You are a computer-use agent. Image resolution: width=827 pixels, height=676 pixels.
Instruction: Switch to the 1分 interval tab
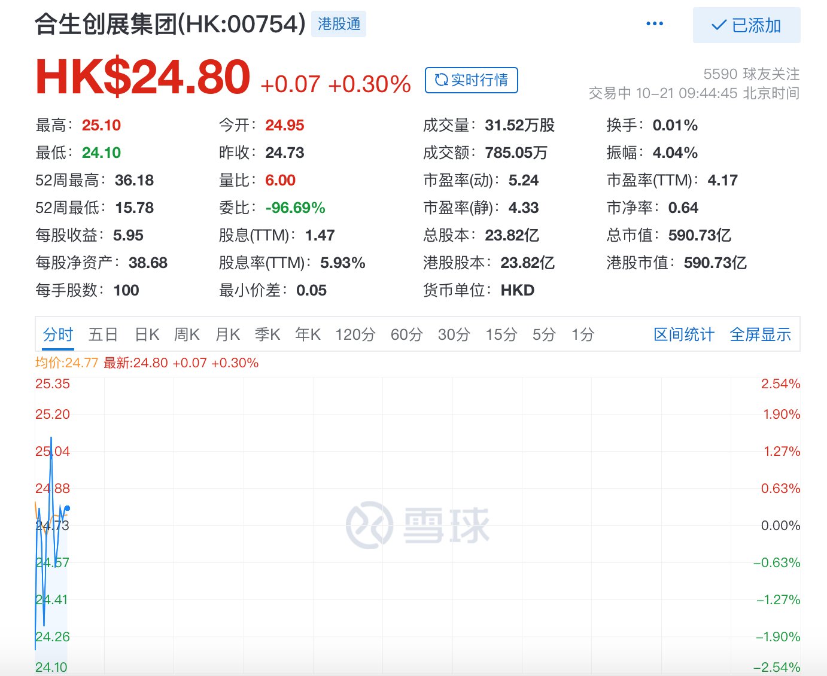pyautogui.click(x=583, y=334)
